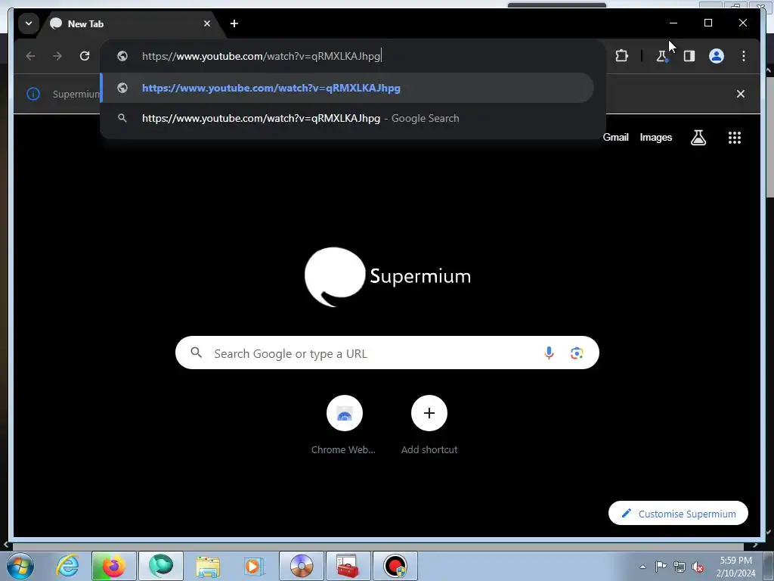Open Windows Explorer folder on taskbar
Screen dimensions: 774x581
[208, 566]
